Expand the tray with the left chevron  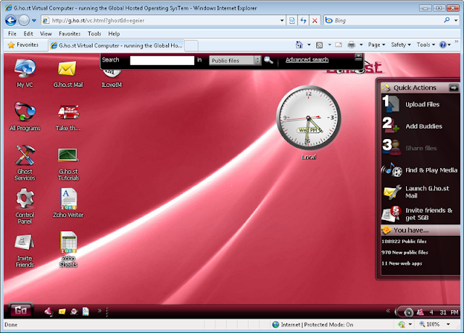[x=388, y=311]
